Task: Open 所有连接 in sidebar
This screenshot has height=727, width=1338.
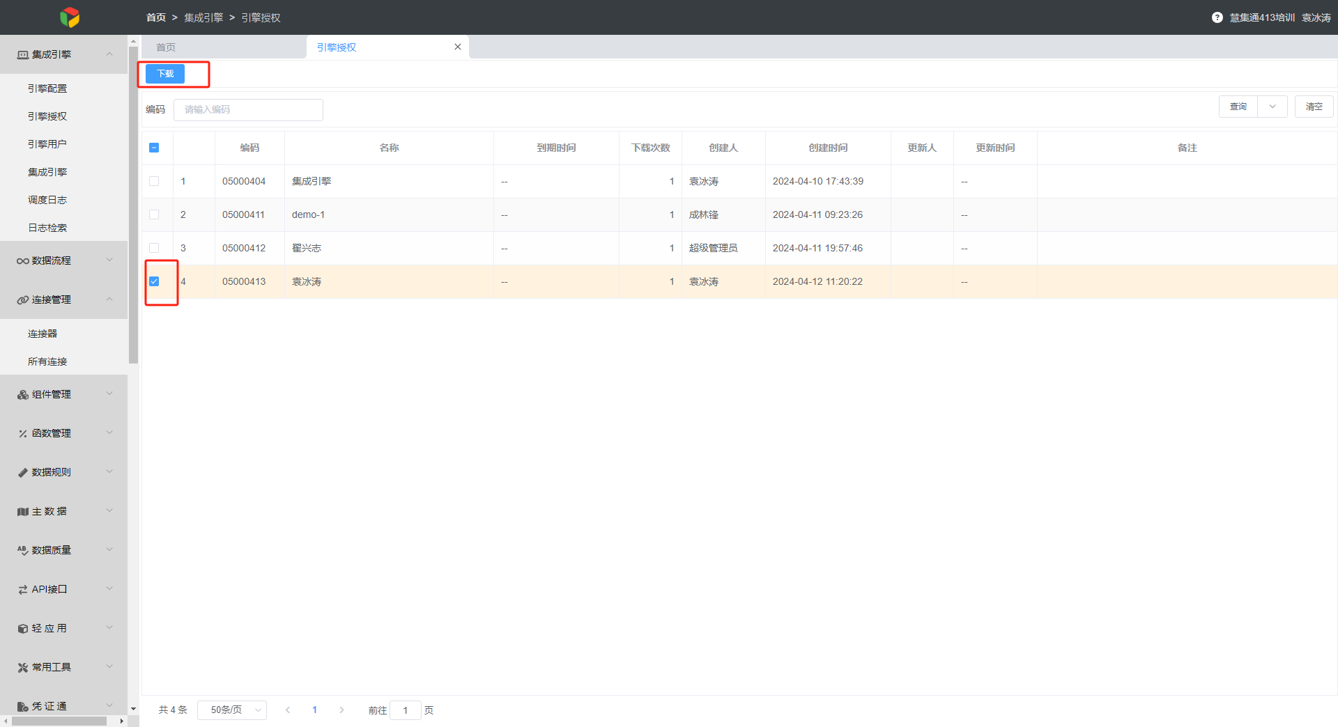Action: pos(47,361)
